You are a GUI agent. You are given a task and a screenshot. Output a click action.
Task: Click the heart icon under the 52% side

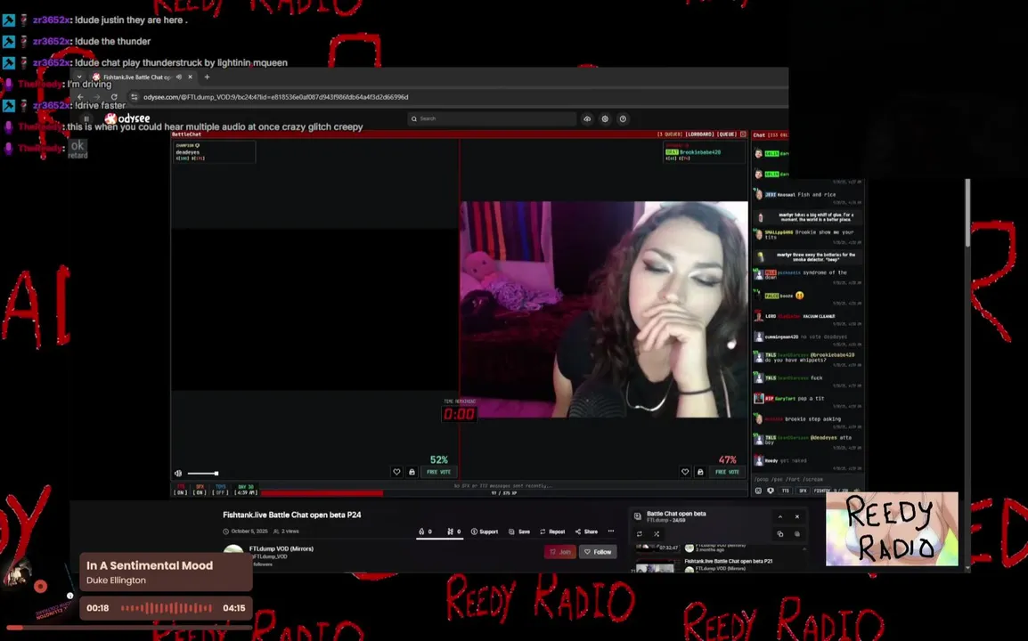396,472
